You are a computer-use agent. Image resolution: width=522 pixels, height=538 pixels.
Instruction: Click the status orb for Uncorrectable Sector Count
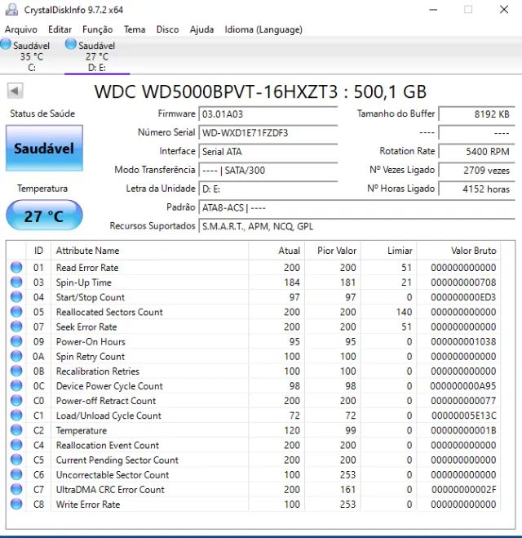(16, 474)
